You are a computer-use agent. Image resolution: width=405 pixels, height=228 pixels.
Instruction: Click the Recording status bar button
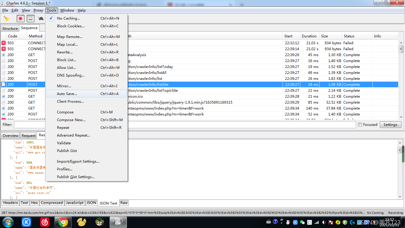396,213
